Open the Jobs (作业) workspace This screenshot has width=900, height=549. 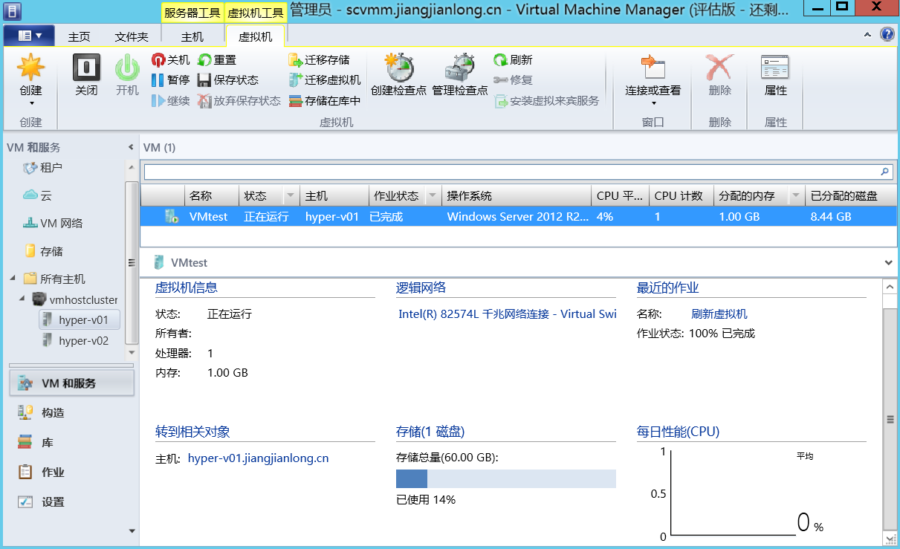coord(71,472)
